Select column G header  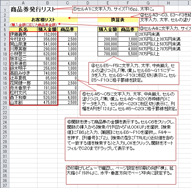click(x=148, y=3)
